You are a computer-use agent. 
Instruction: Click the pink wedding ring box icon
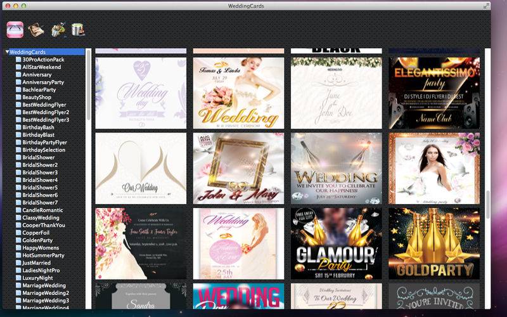coord(15,30)
